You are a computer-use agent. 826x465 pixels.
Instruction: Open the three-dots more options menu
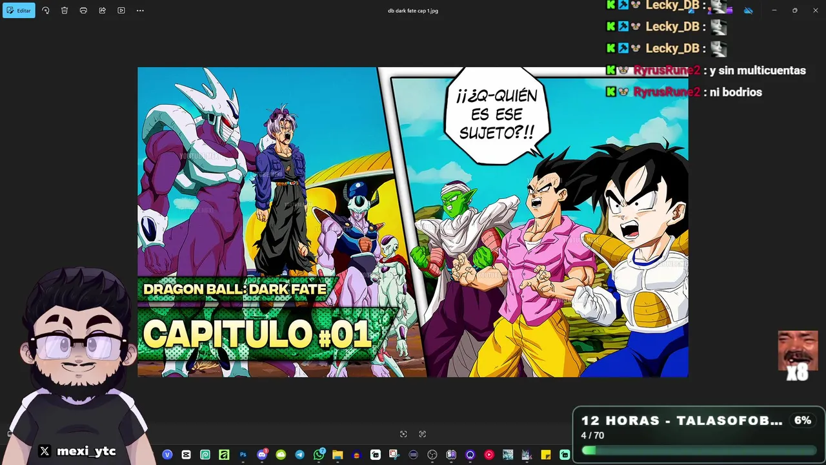coord(140,10)
